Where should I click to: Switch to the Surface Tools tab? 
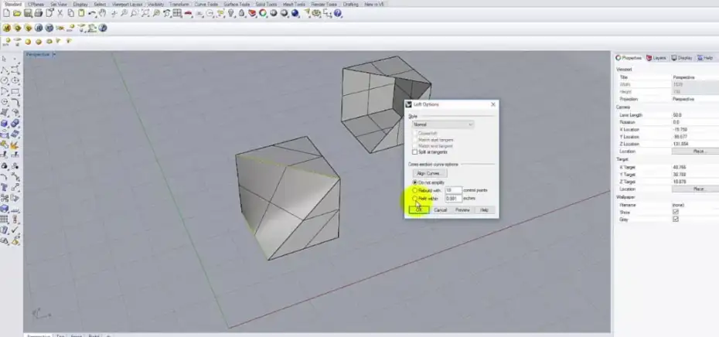coord(237,4)
